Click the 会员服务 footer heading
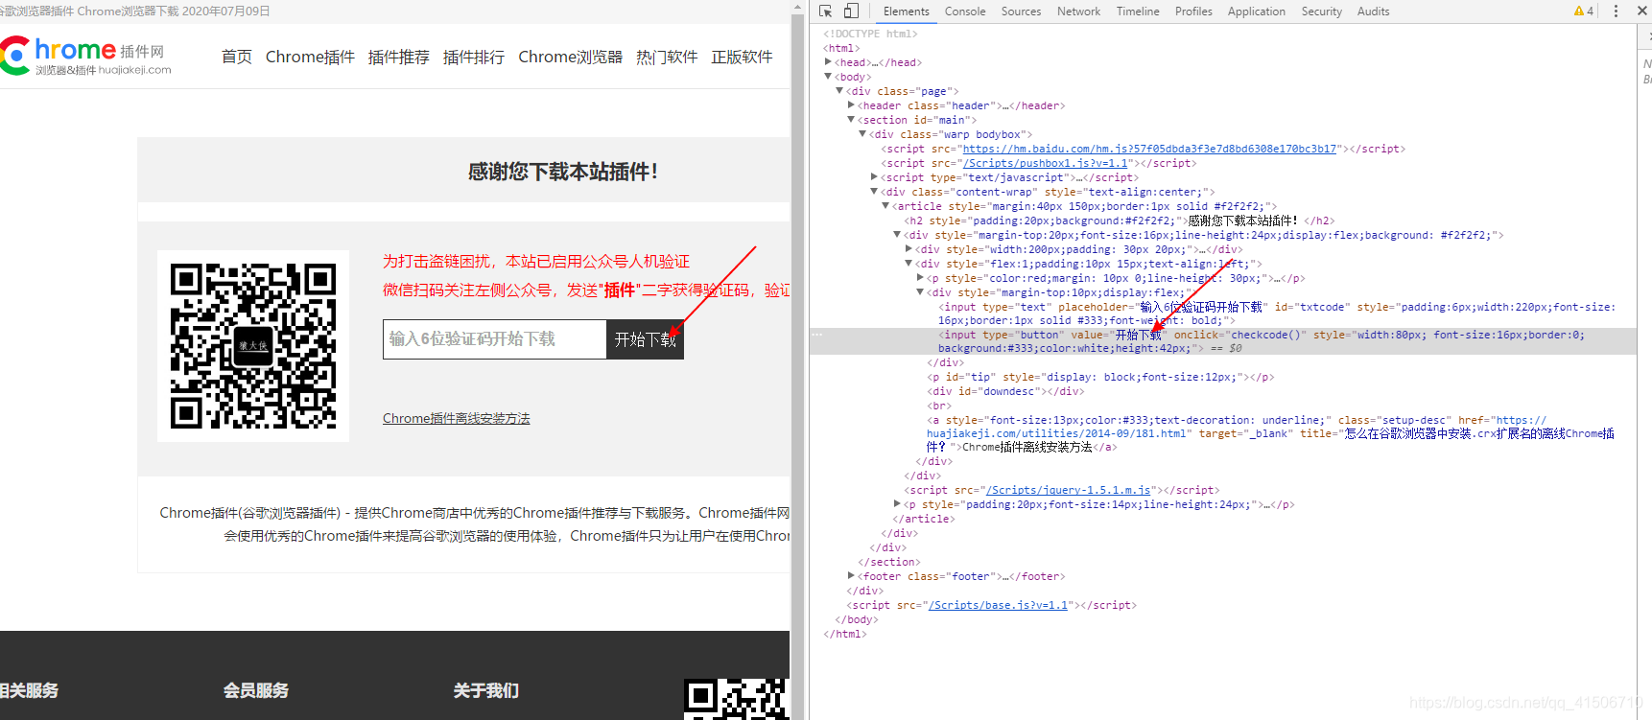 point(256,690)
